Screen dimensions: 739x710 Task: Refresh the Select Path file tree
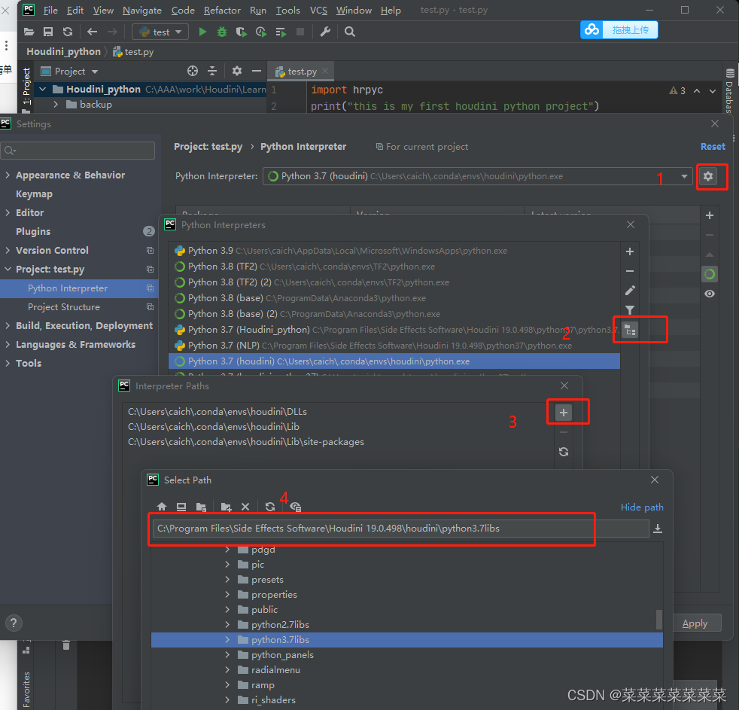point(270,507)
